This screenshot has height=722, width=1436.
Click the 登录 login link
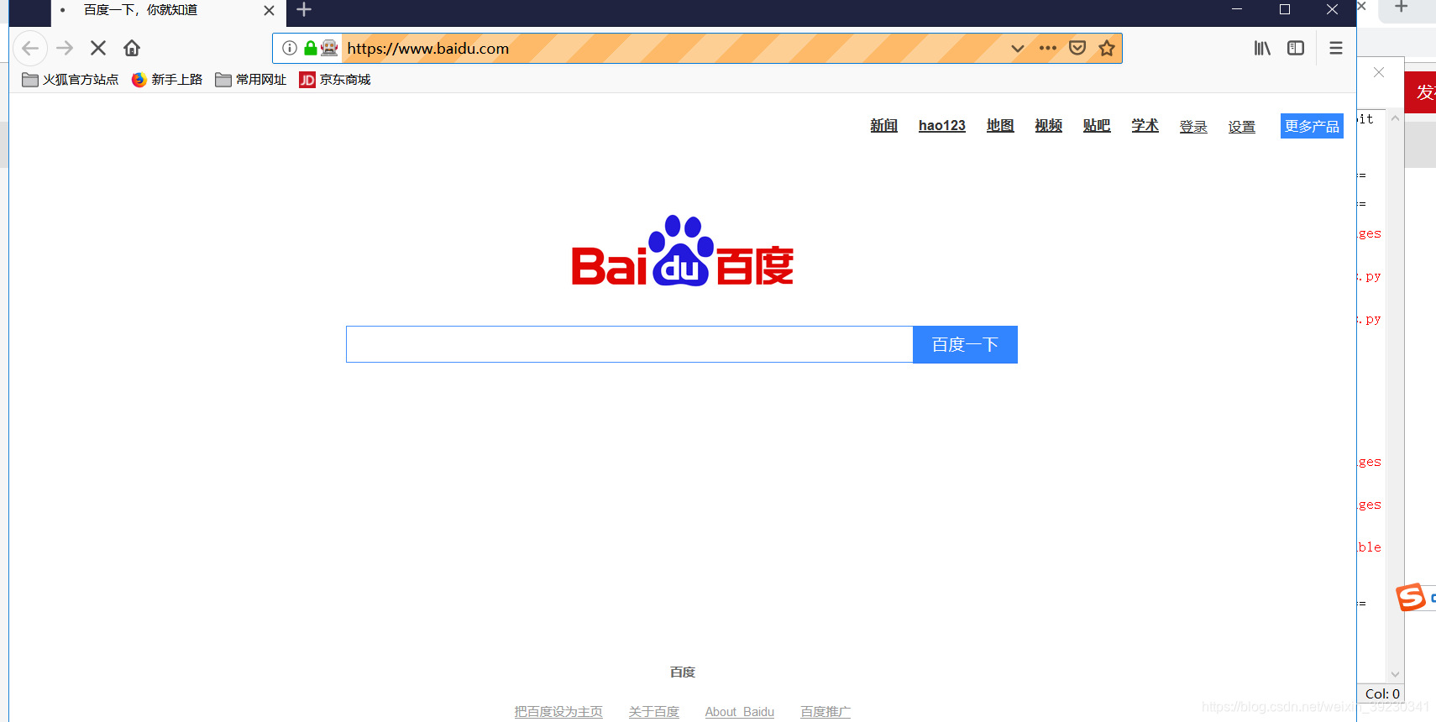(1193, 127)
